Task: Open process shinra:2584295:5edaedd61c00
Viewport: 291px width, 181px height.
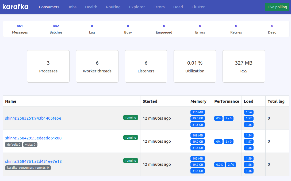Action: (x=33, y=138)
